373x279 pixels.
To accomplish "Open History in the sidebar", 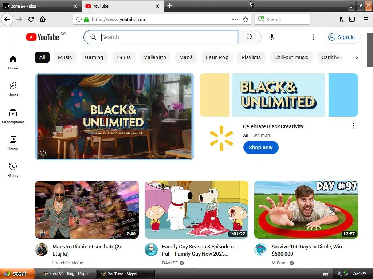I will pos(13,170).
